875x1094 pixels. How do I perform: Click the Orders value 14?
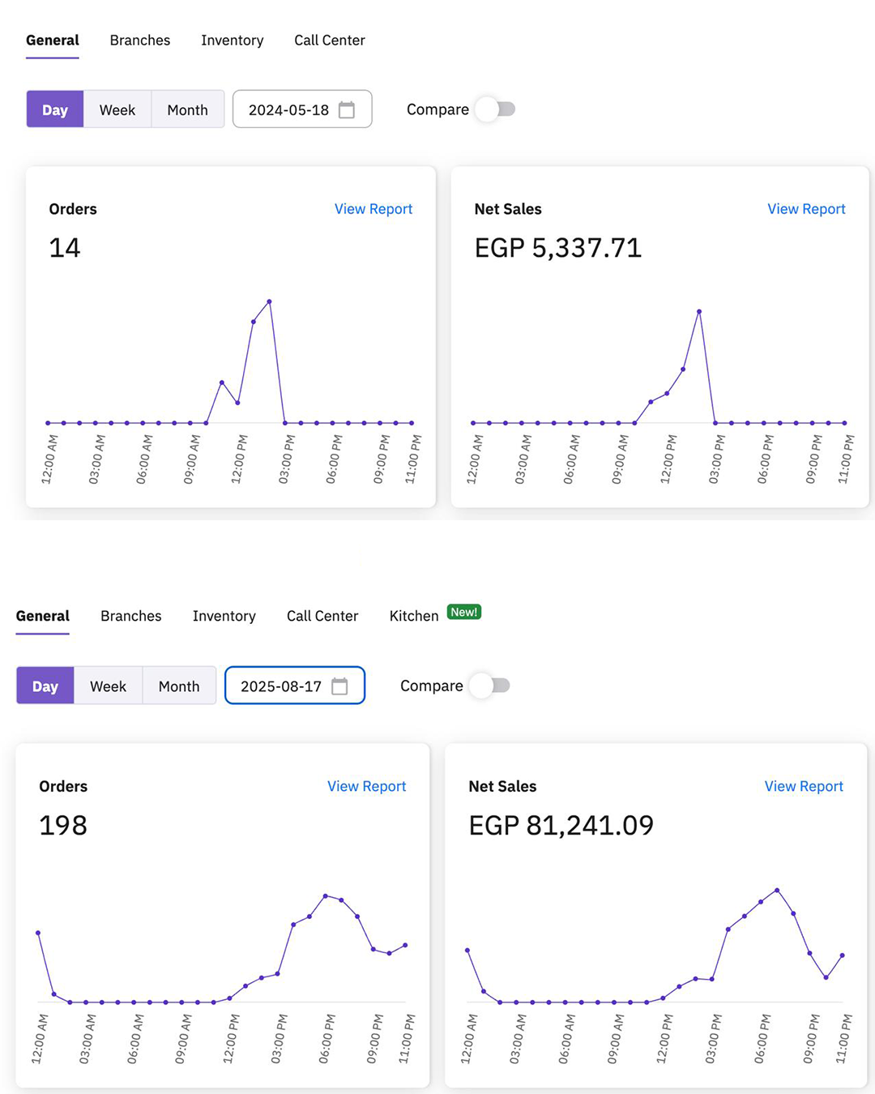pyautogui.click(x=65, y=248)
